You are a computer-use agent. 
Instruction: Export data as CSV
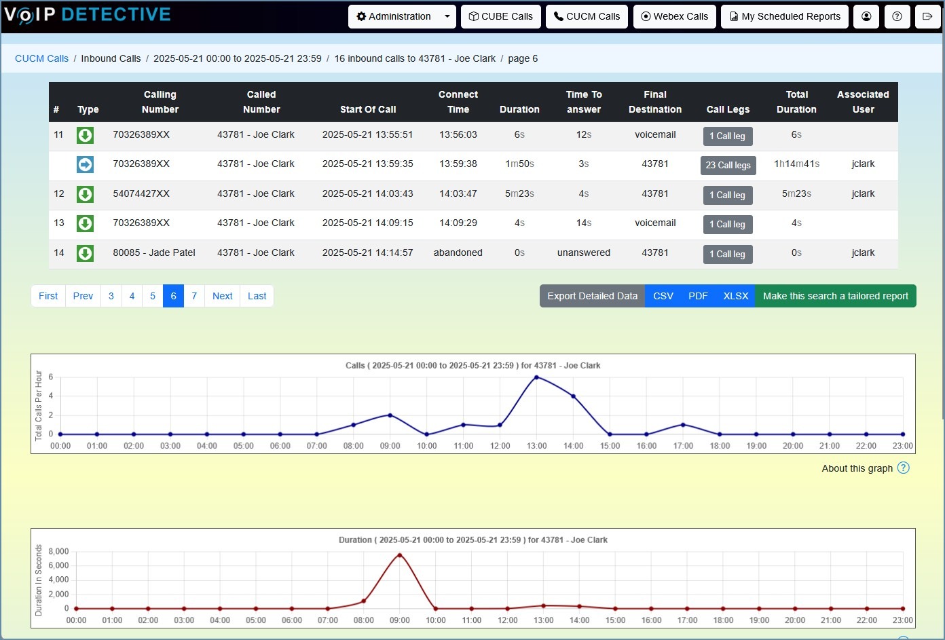pyautogui.click(x=663, y=296)
